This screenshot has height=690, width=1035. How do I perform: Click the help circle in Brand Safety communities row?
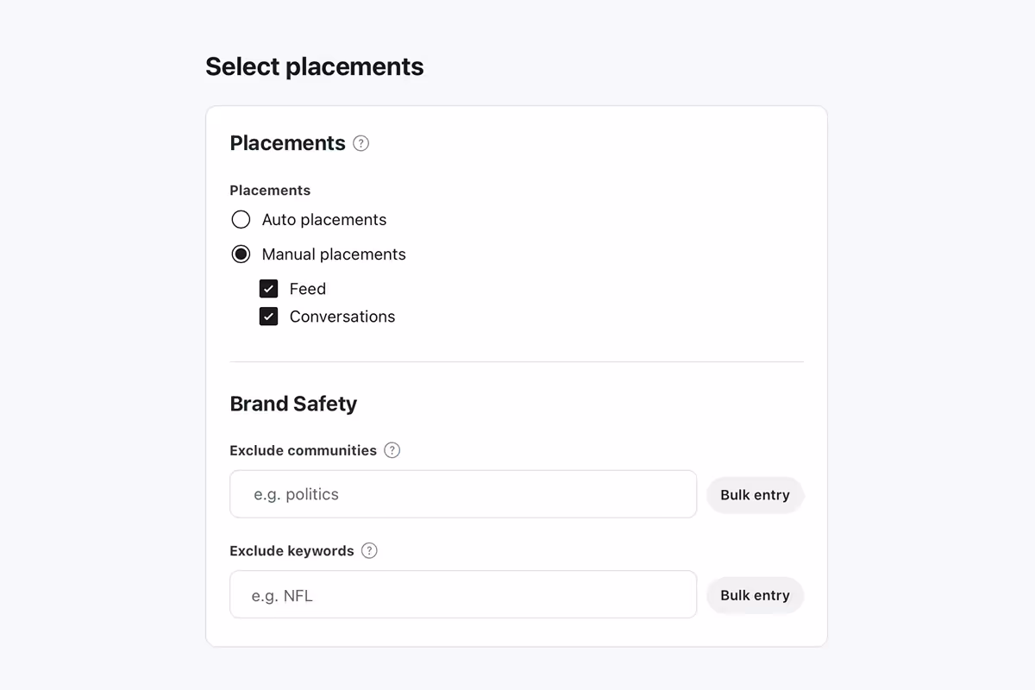point(392,450)
